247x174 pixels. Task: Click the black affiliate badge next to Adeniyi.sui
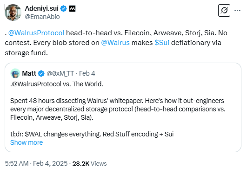[x=72, y=9]
